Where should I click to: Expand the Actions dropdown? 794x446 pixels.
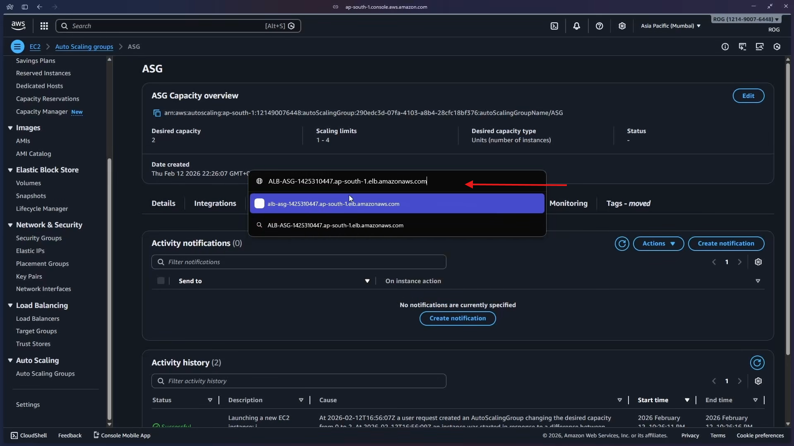[658, 244]
